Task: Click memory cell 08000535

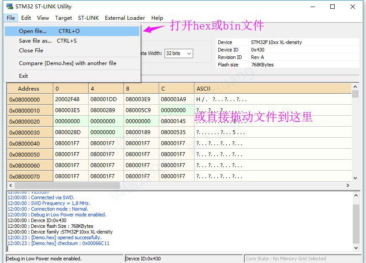Action: click(176, 132)
